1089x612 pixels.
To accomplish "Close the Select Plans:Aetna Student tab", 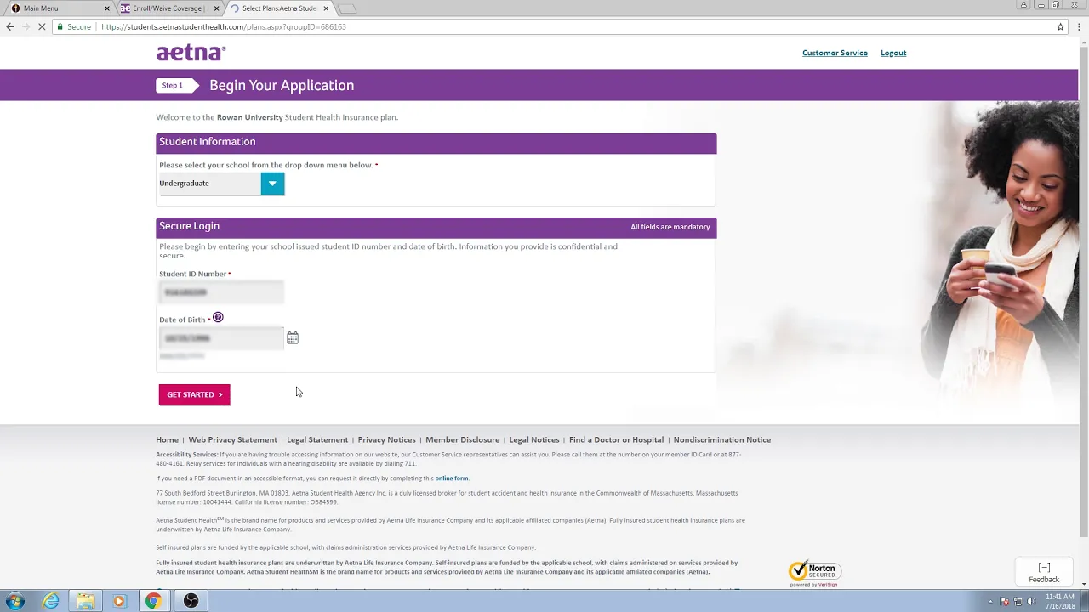I will click(326, 8).
